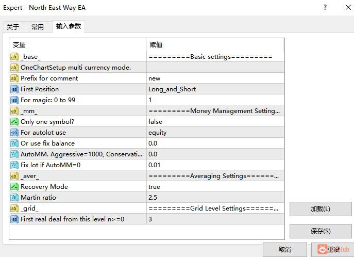Click the double icon beside Fix lot if AutoMM=0

click(14, 165)
